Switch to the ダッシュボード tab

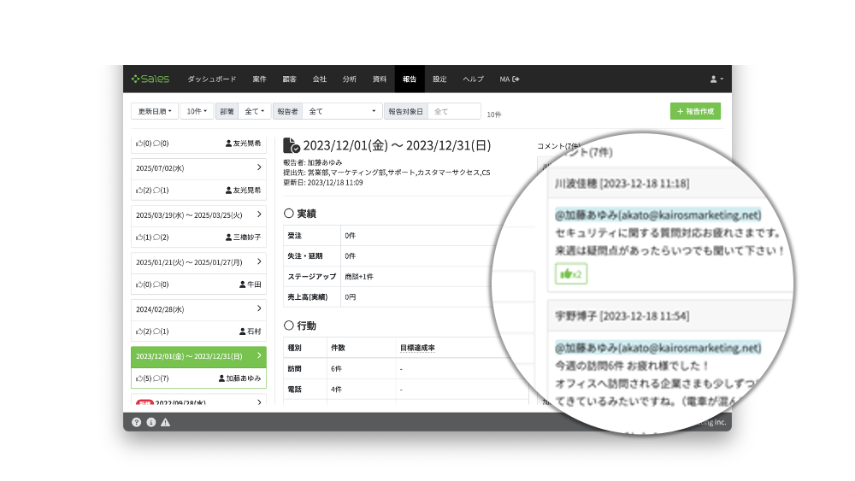(211, 79)
